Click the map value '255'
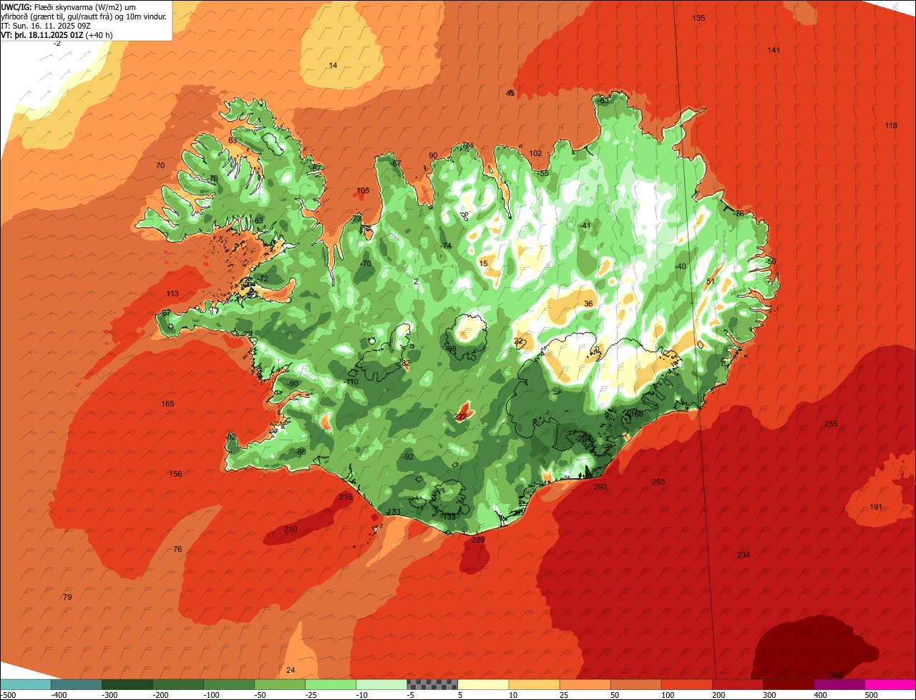This screenshot has height=700, width=916. point(831,424)
